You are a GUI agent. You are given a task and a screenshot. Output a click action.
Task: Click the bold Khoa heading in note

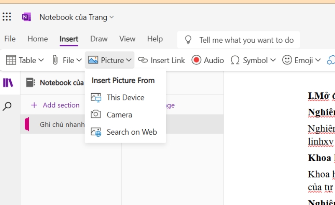tap(320, 158)
